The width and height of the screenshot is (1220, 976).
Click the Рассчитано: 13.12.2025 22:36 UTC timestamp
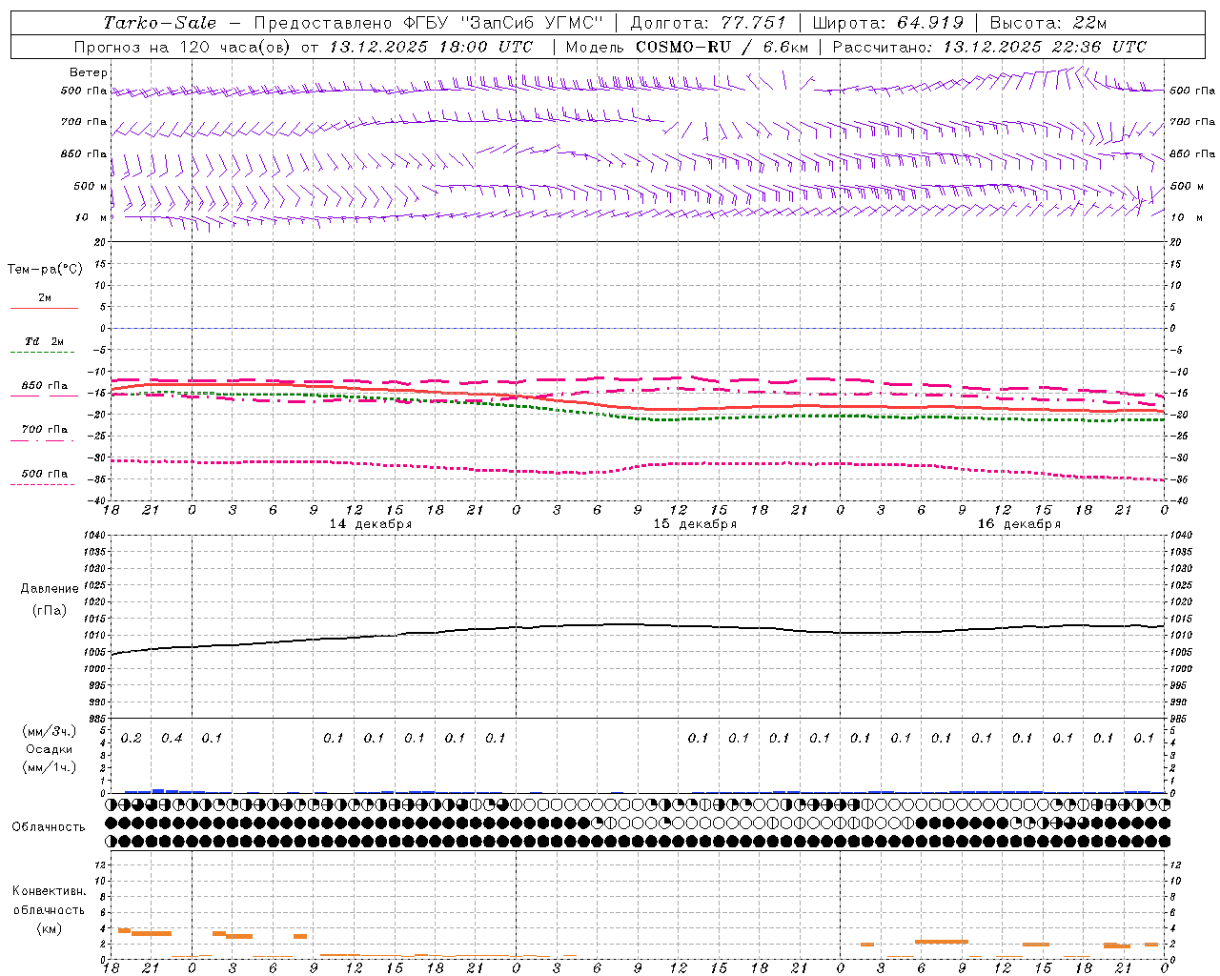pyautogui.click(x=989, y=47)
